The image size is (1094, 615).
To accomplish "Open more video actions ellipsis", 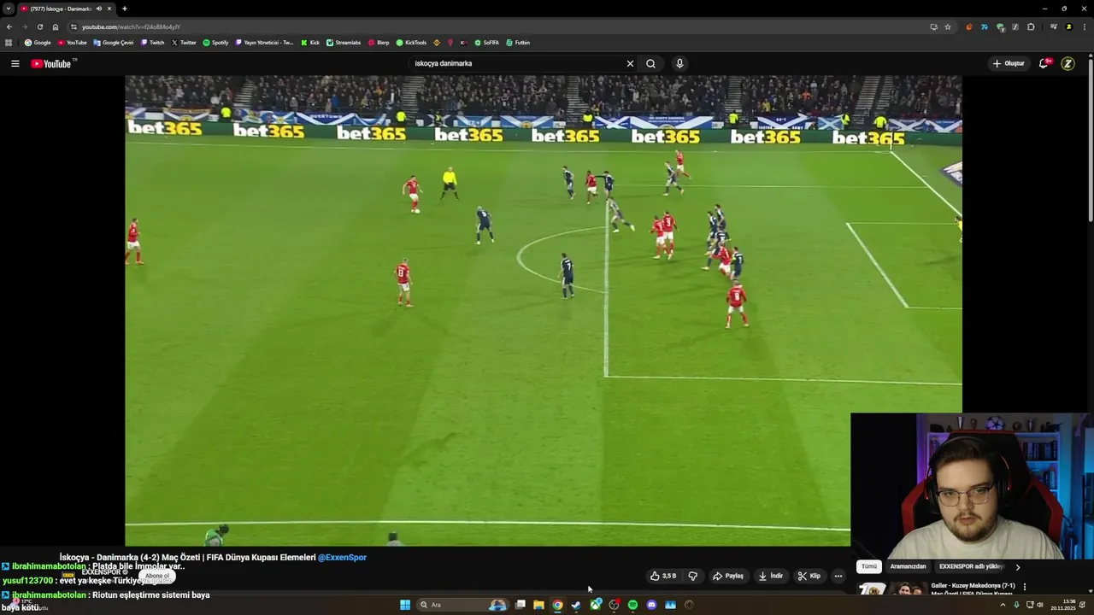I will (x=838, y=576).
